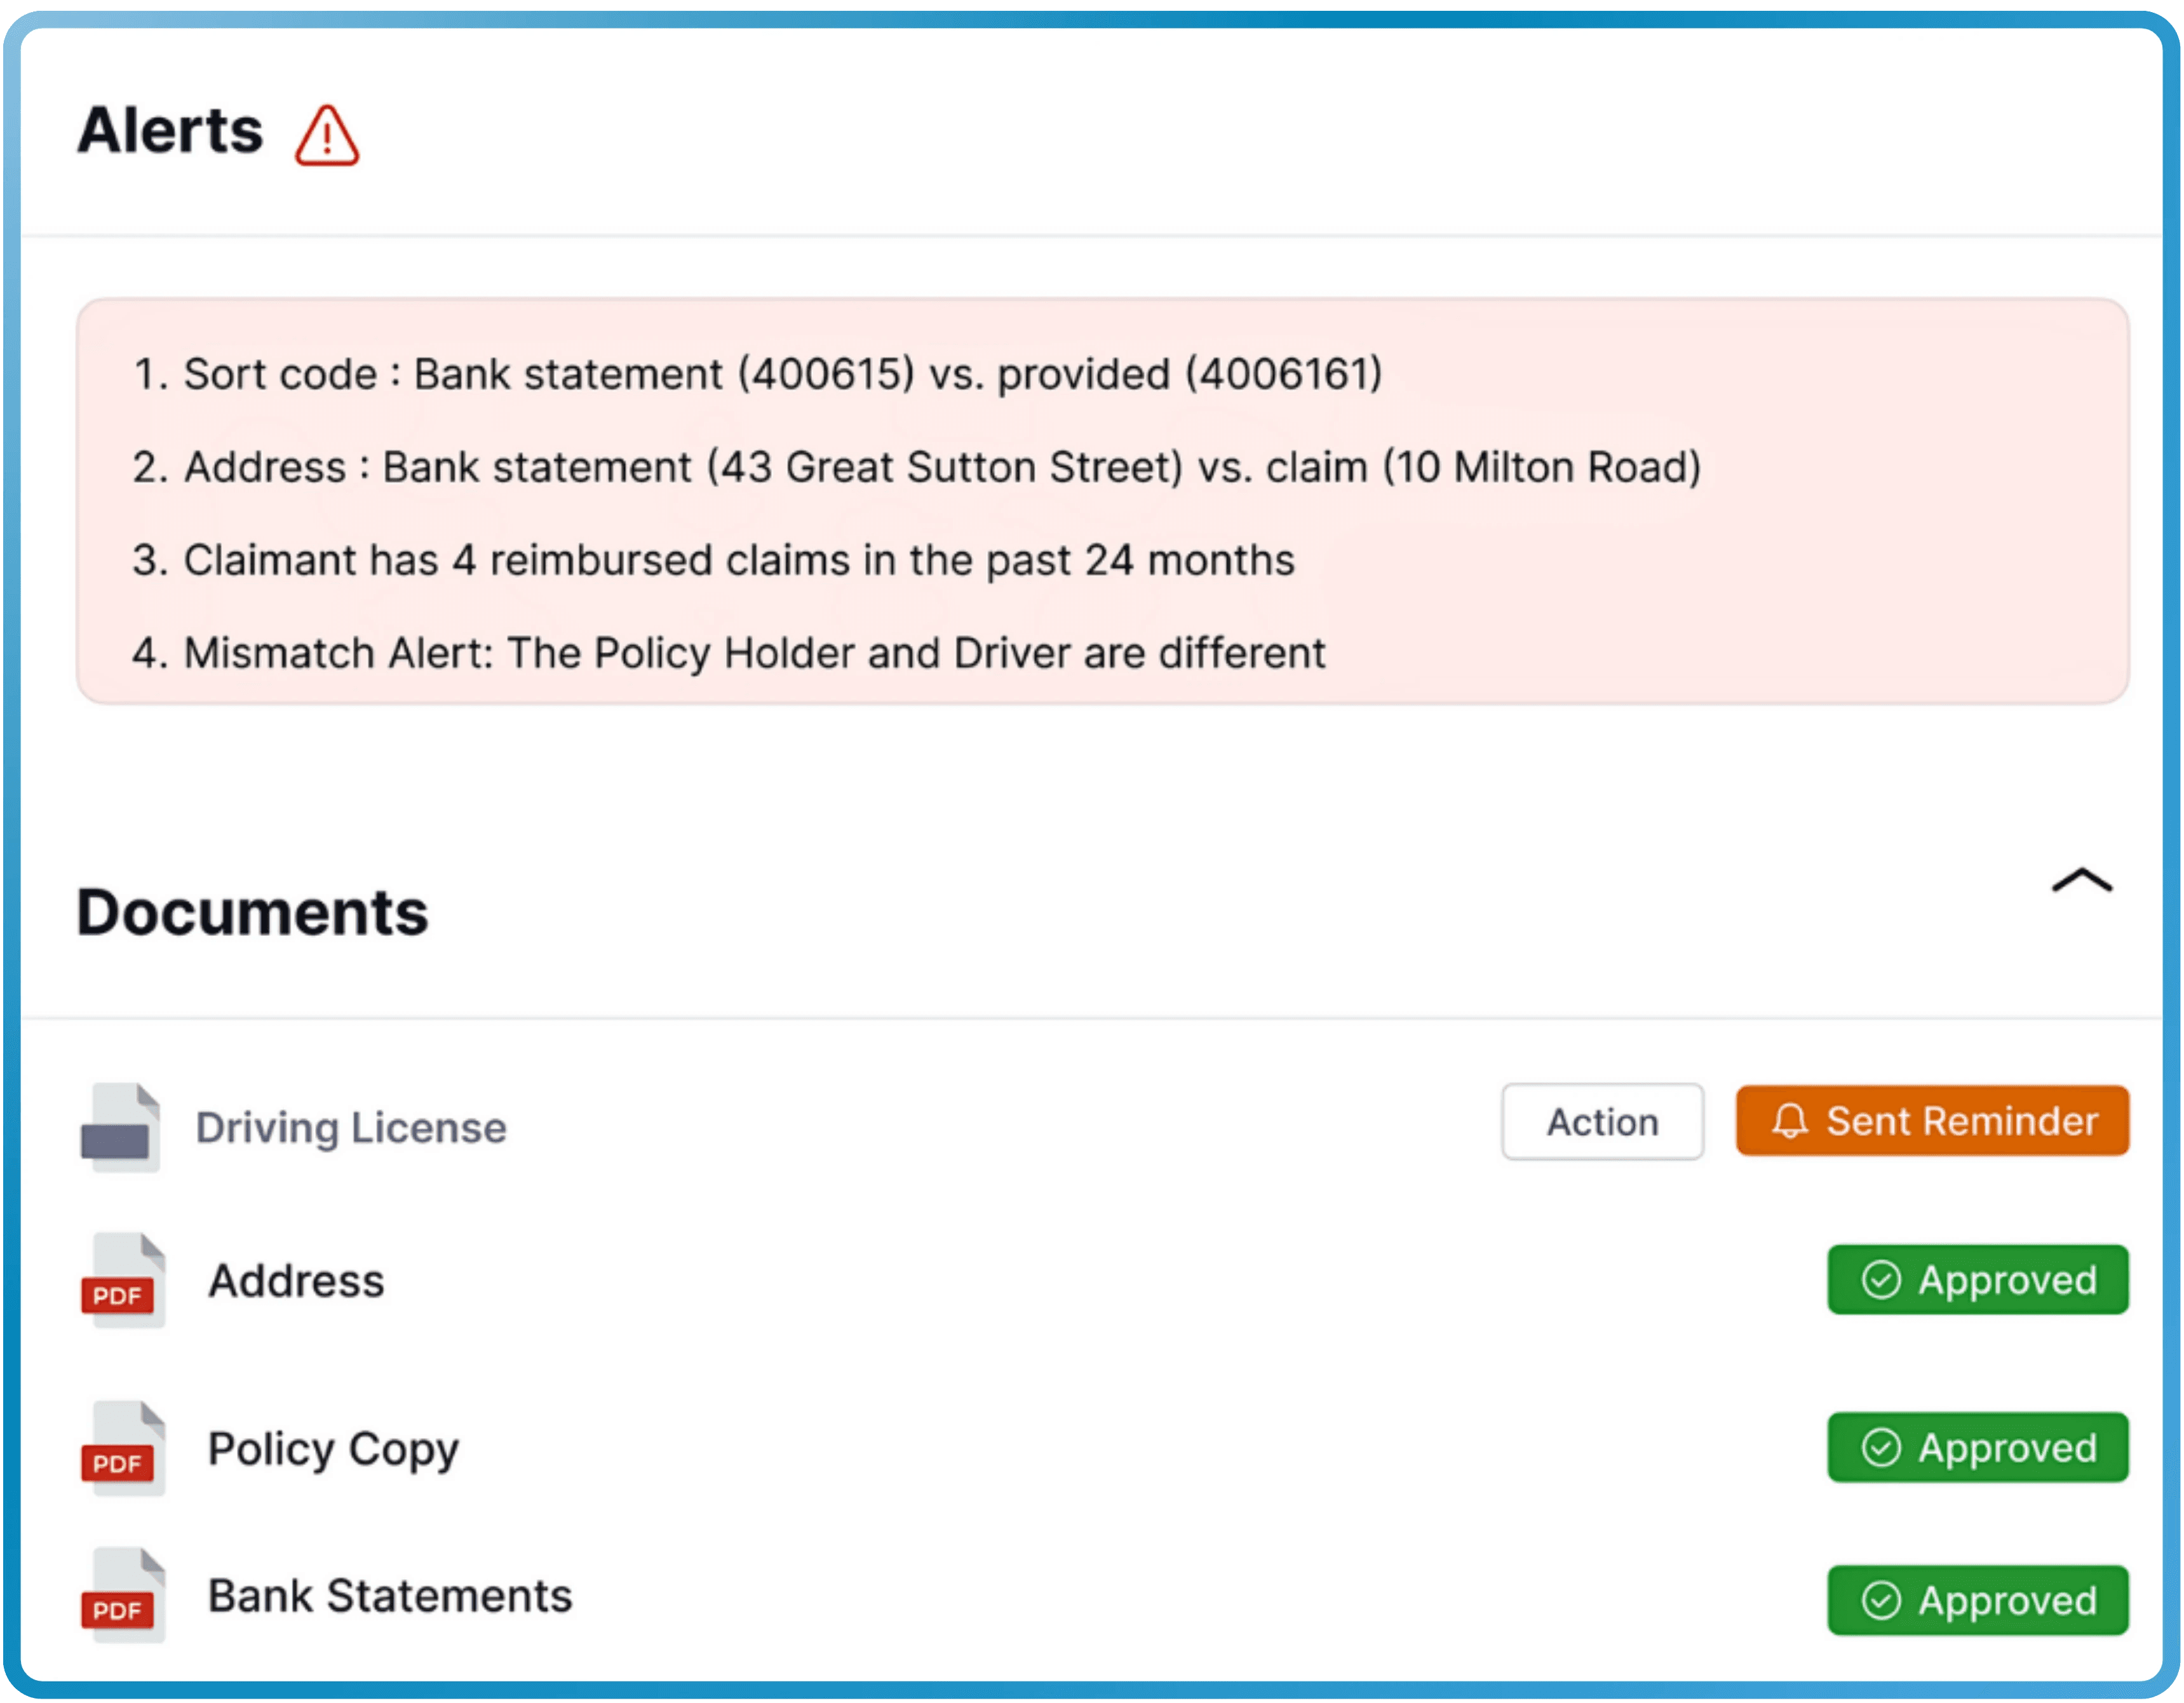Screen dimensions: 2184x1703
Task: Open the Bank Statements PDF icon
Action: (122, 1595)
